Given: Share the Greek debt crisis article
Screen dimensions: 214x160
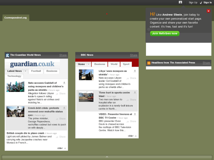Looking at the screenshot, I should tap(61, 119).
